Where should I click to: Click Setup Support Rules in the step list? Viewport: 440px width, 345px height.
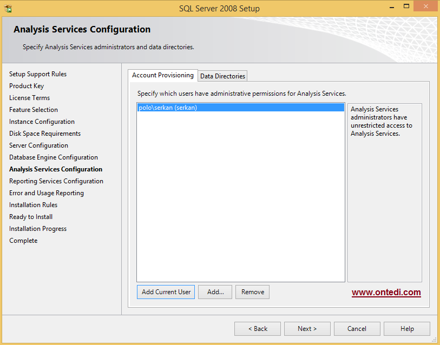[x=38, y=74]
